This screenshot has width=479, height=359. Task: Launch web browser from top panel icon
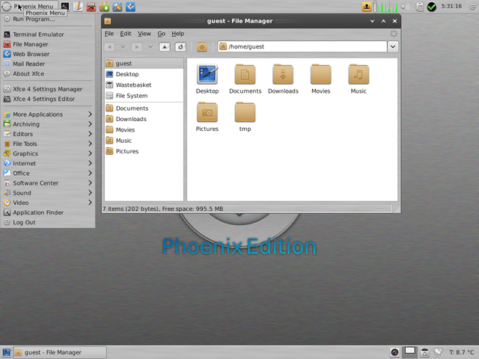(130, 7)
